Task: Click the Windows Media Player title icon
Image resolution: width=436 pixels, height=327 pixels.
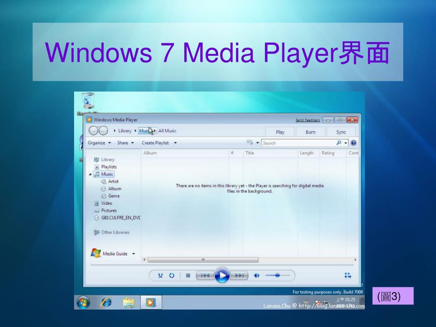Action: tap(89, 120)
